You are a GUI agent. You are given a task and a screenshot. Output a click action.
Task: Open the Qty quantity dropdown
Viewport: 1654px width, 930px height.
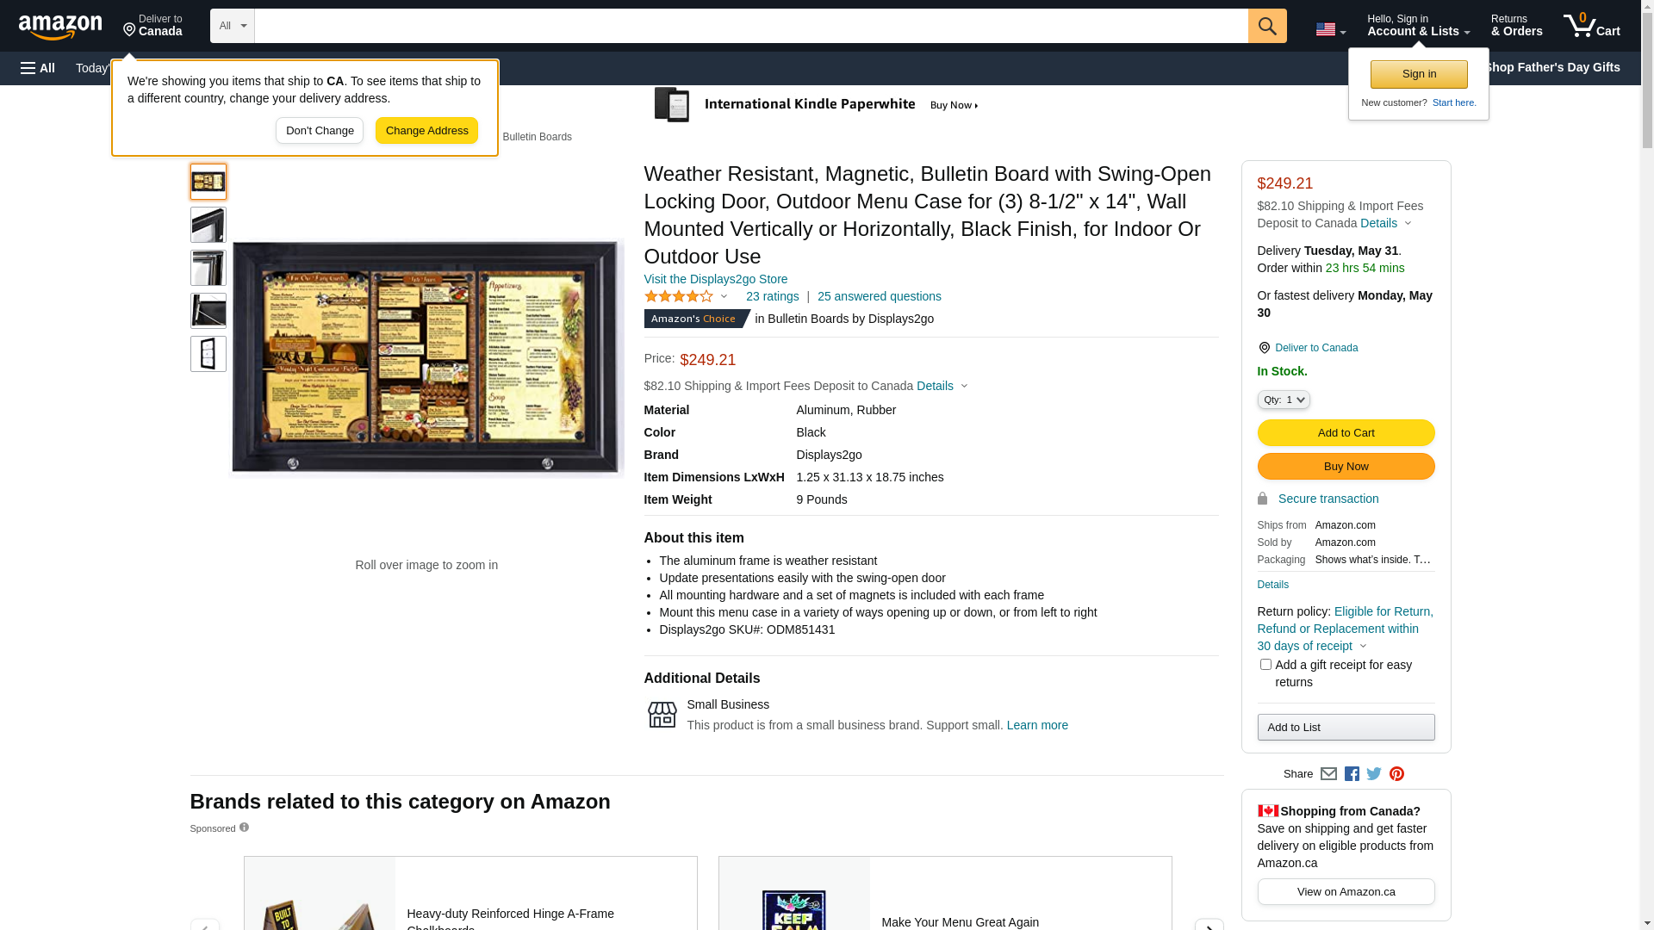pos(1284,400)
